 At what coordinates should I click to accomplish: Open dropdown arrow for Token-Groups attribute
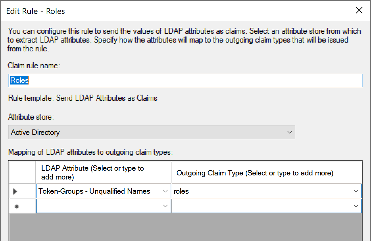tap(166, 191)
